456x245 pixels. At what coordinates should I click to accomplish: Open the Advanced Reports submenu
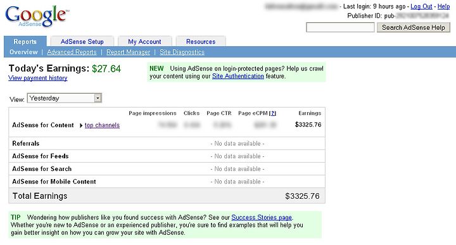tap(72, 52)
